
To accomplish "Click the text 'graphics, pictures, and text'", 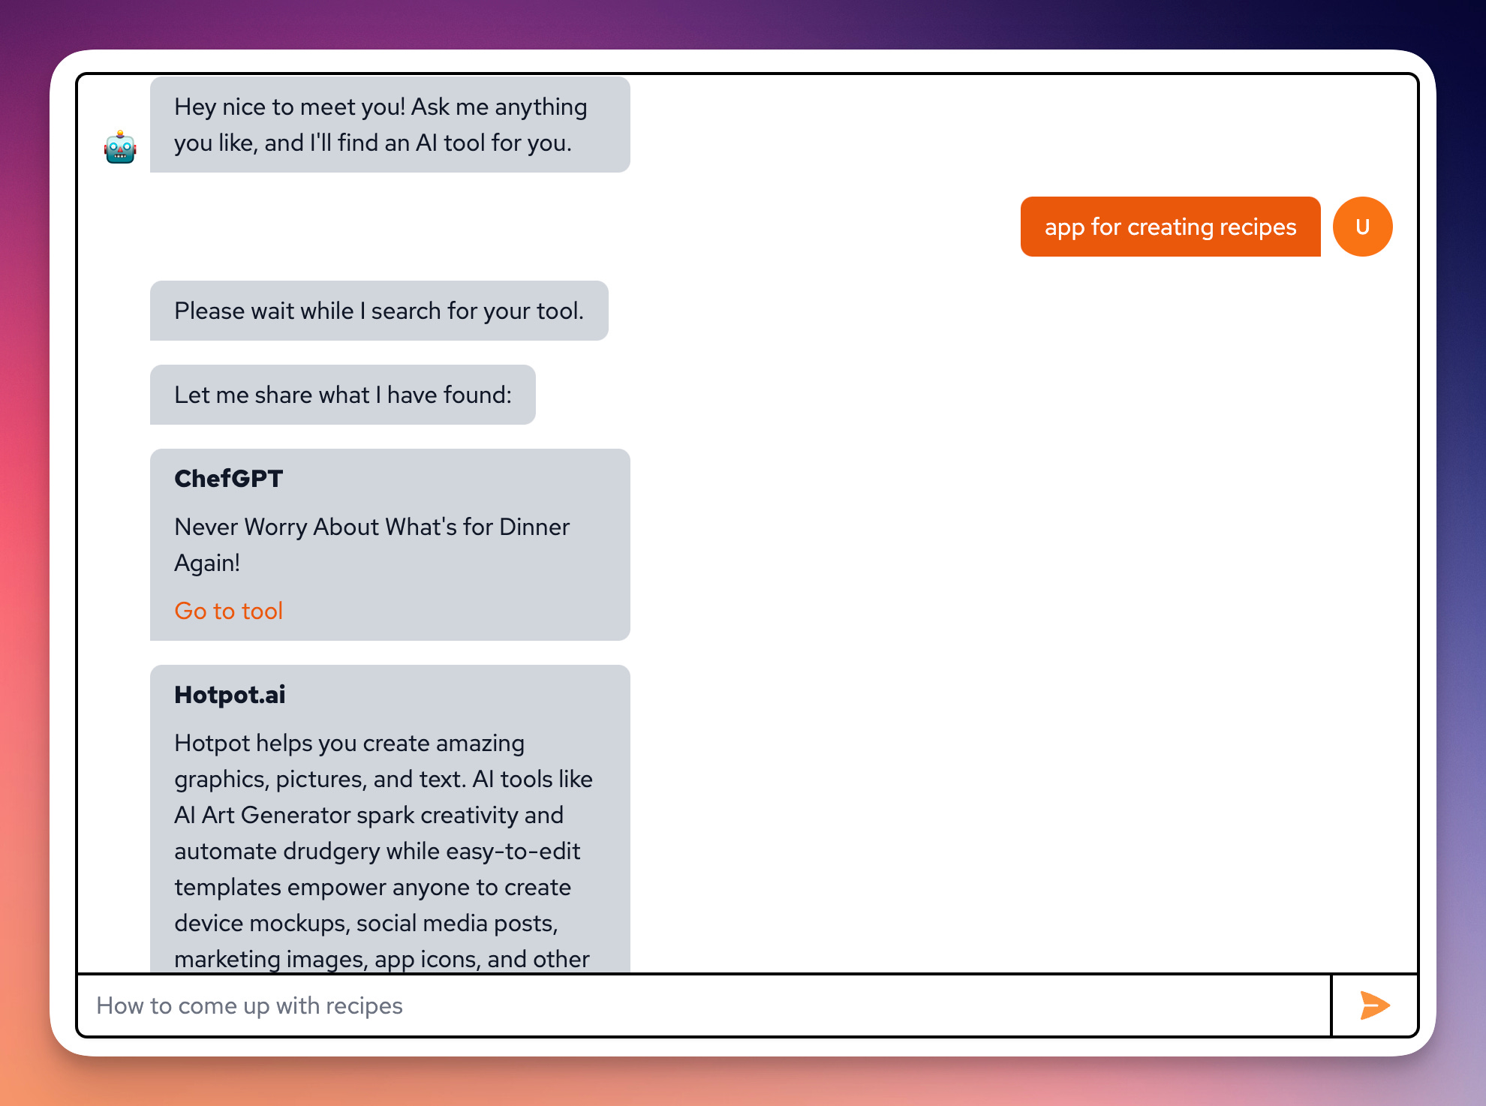I will pyautogui.click(x=319, y=779).
